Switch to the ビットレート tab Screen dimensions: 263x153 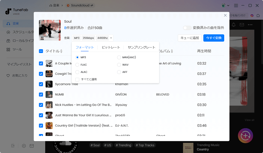coord(111,47)
